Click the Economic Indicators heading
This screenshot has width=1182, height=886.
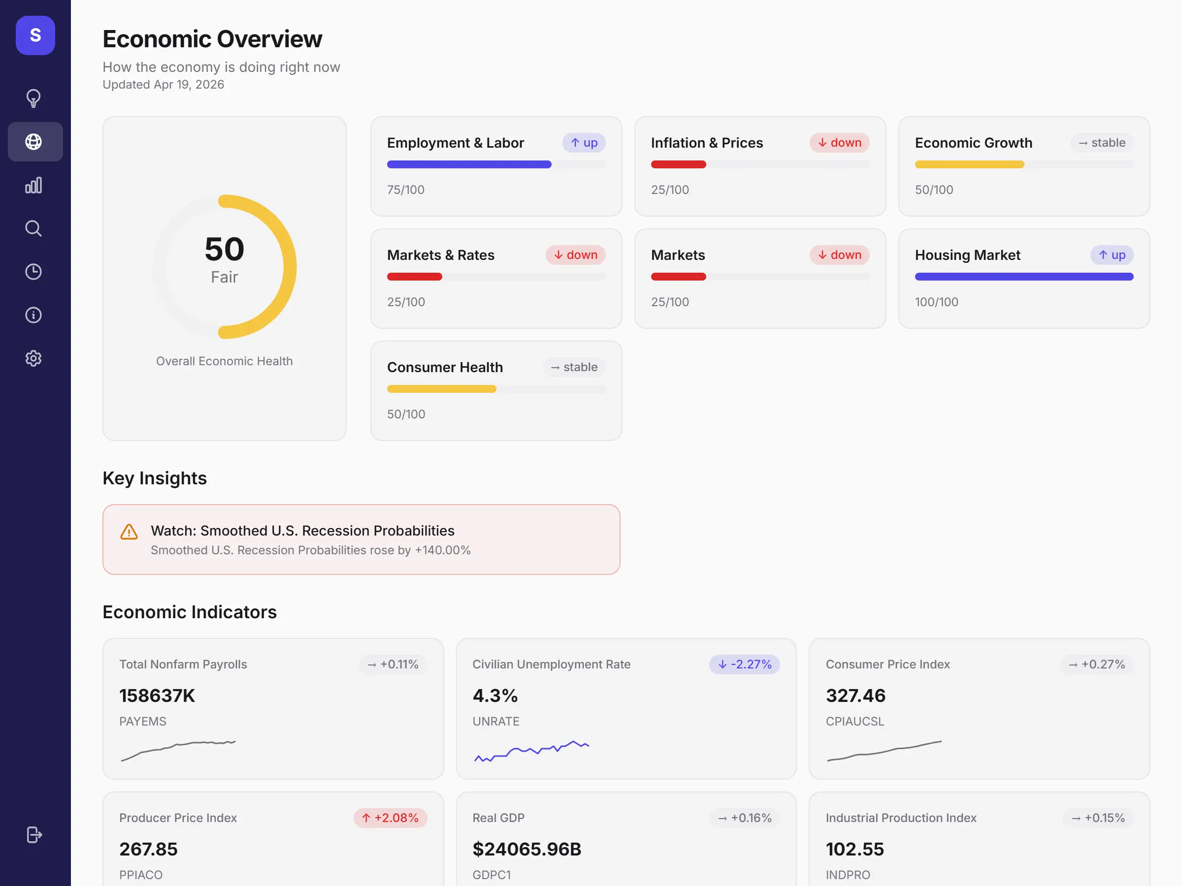(189, 612)
